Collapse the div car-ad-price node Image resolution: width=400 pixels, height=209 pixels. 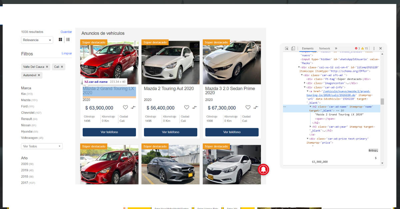[307, 139]
